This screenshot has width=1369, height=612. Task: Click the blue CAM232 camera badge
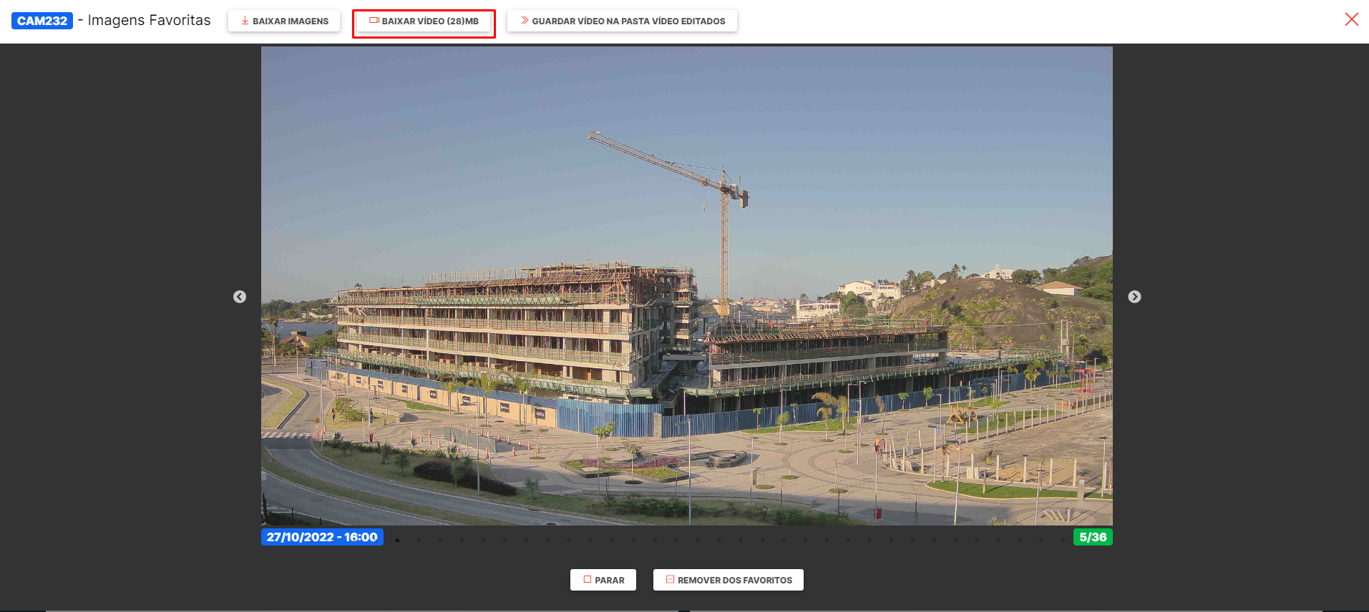[x=42, y=21]
